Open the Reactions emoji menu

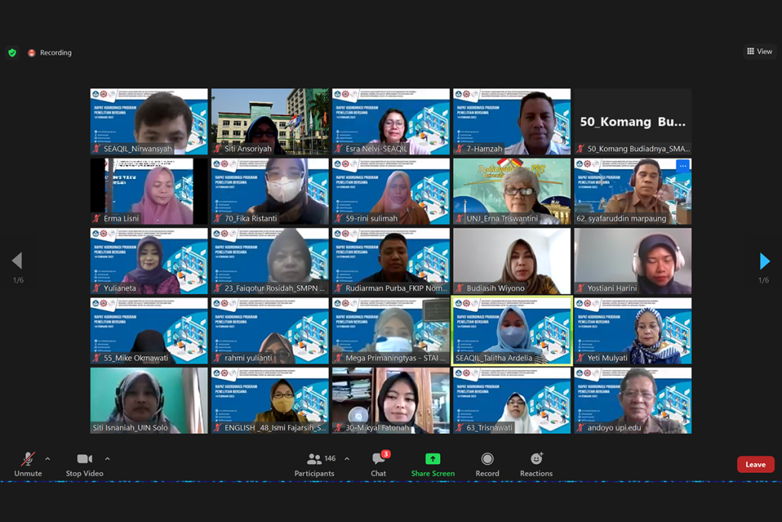pos(536,459)
